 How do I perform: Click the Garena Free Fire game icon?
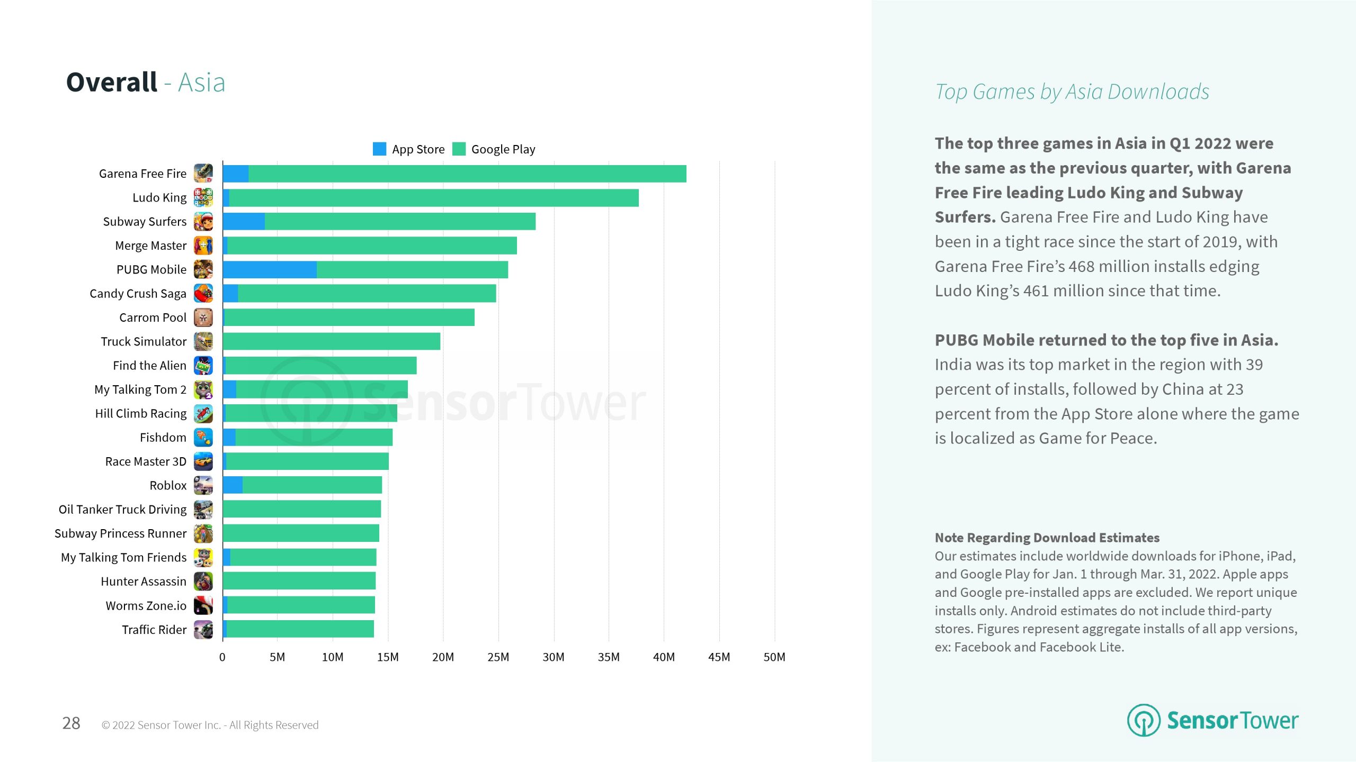[x=203, y=173]
